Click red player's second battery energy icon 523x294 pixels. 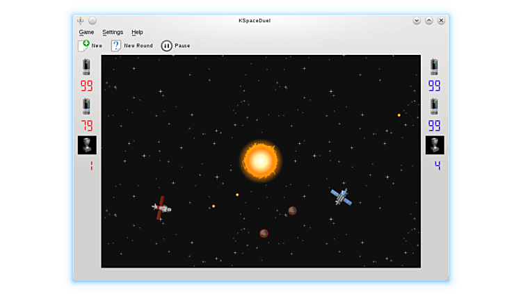86,106
